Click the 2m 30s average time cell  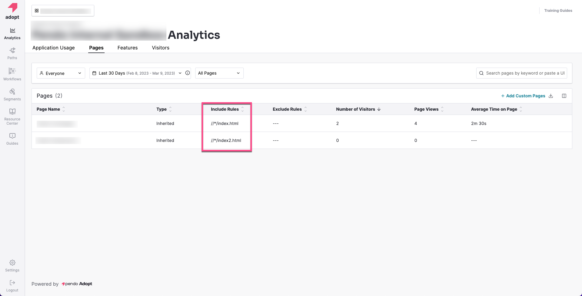click(479, 123)
